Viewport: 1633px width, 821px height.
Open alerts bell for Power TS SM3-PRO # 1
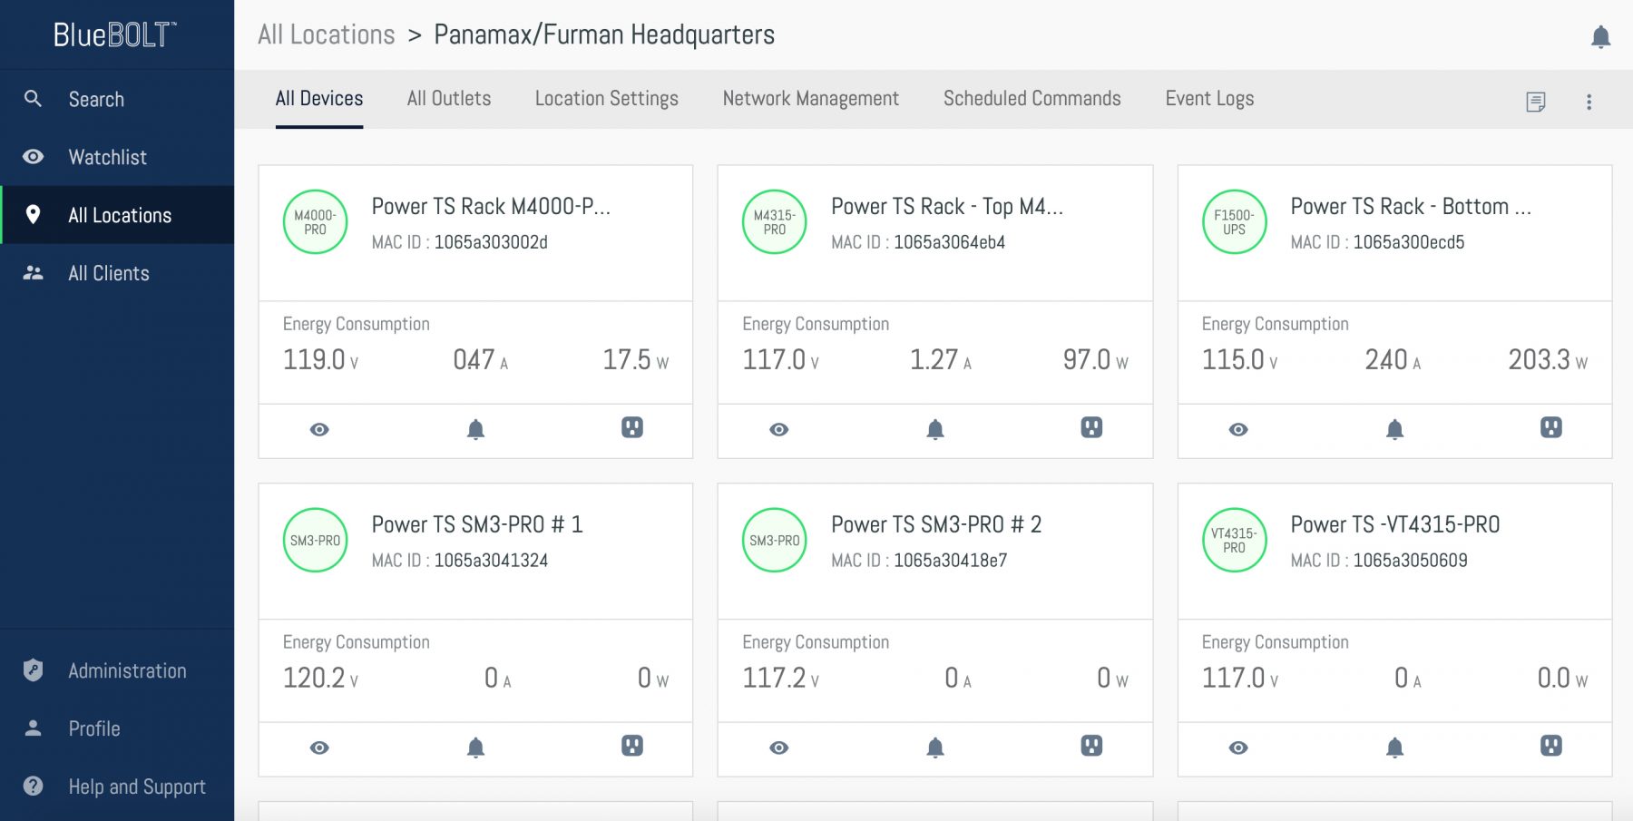point(475,748)
